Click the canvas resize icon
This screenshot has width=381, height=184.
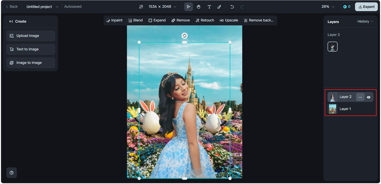click(141, 7)
